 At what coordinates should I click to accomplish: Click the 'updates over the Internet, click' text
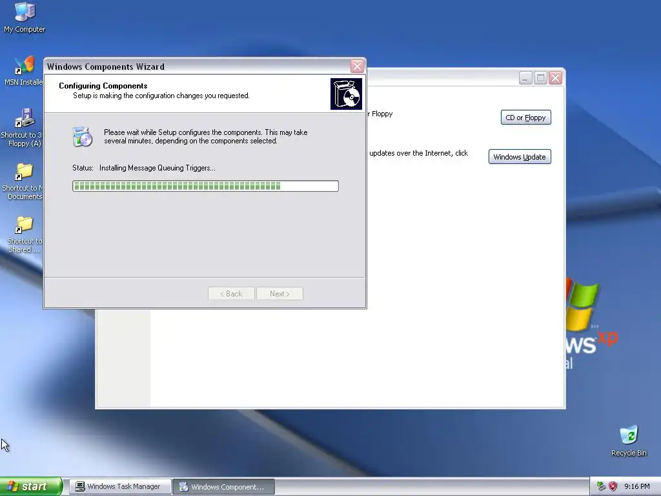coord(418,153)
